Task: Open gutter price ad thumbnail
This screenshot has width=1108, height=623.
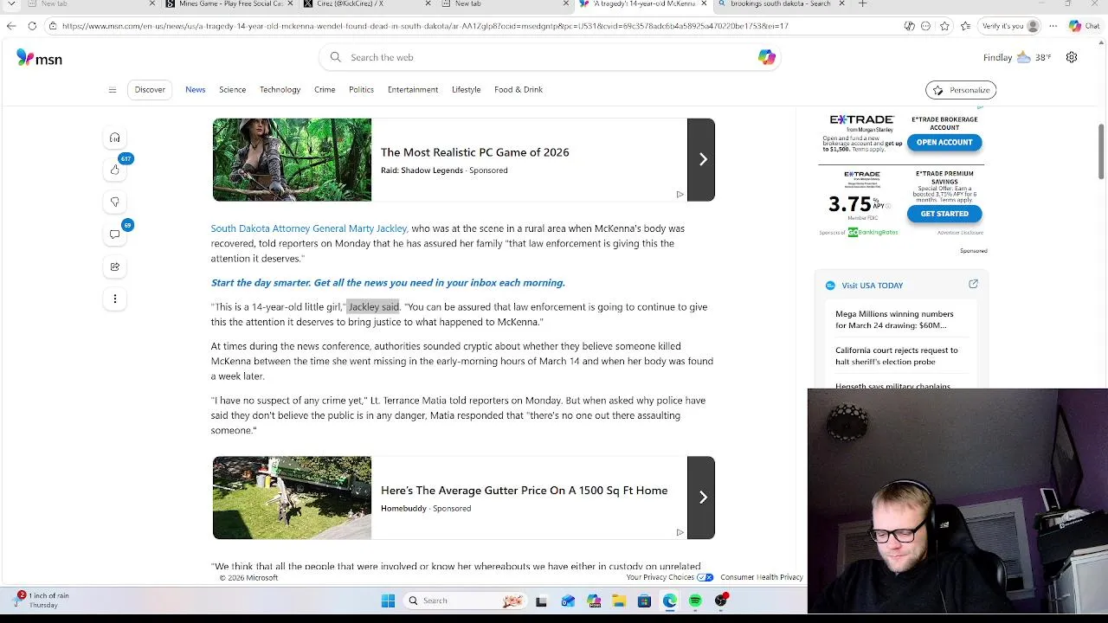Action: tap(292, 498)
